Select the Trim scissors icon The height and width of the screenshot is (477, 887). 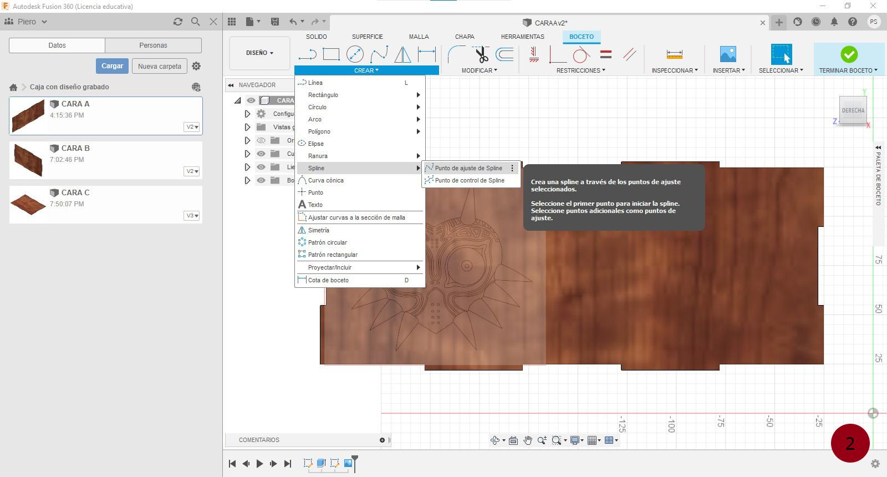click(481, 54)
